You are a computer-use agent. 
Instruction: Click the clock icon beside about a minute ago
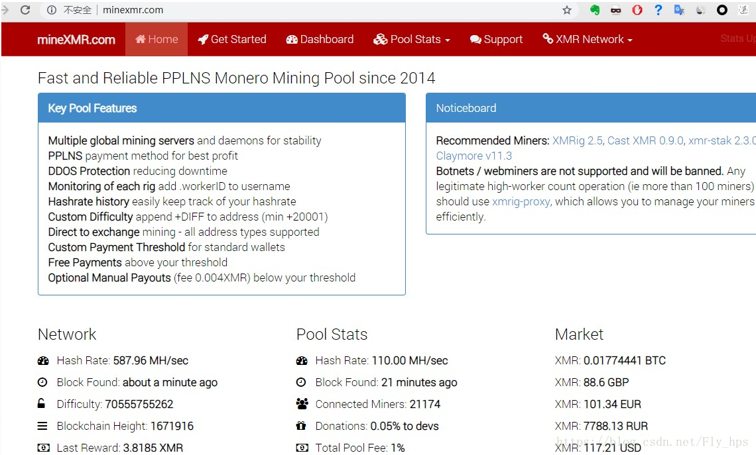click(x=42, y=382)
